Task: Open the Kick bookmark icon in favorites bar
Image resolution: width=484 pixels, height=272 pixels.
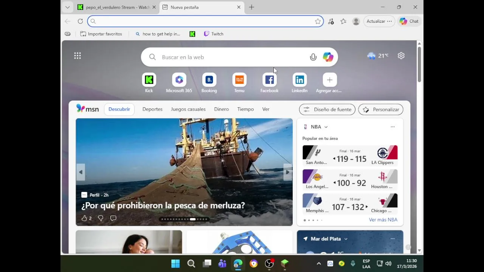Action: pyautogui.click(x=192, y=34)
